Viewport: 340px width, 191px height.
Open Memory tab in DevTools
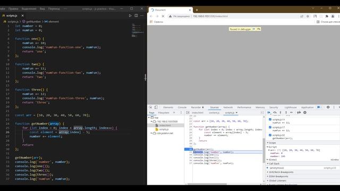(260, 107)
